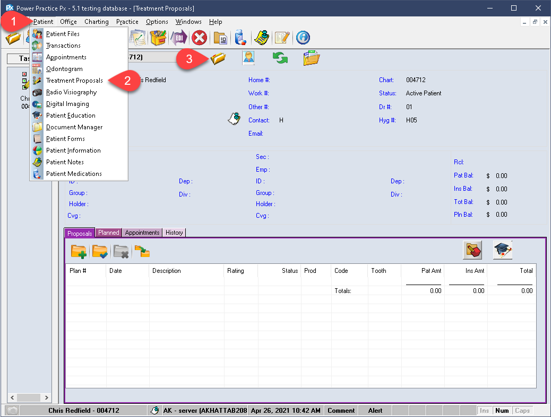This screenshot has height=417, width=551.
Task: Open the yellow folder icon in main toolbar
Action: click(x=13, y=38)
